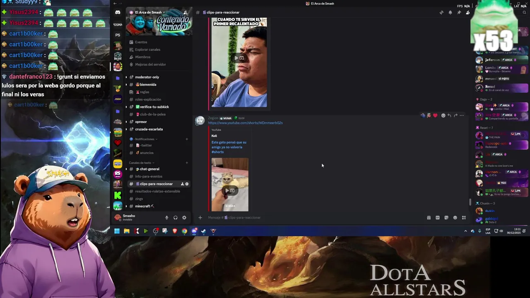The width and height of the screenshot is (530, 298).
Task: Collapse Notificaciones category
Action: tap(143, 139)
